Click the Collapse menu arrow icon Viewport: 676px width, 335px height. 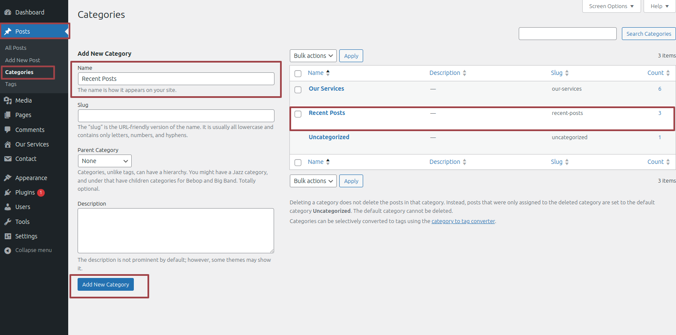(8, 250)
